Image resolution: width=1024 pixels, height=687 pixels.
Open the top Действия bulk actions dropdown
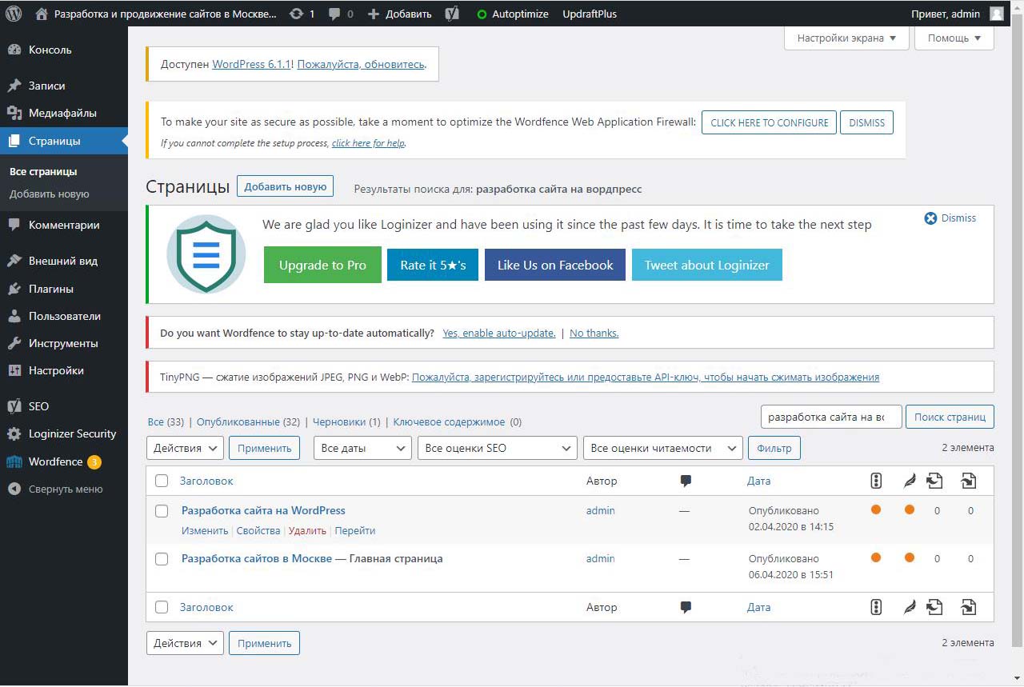pyautogui.click(x=185, y=448)
